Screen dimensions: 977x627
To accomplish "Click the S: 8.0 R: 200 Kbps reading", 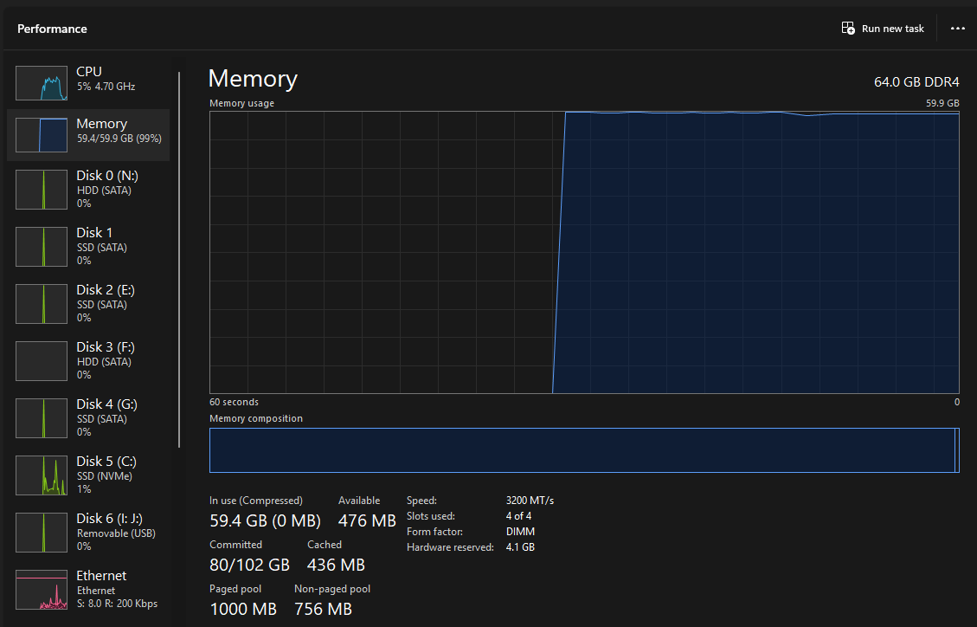I will [x=117, y=604].
